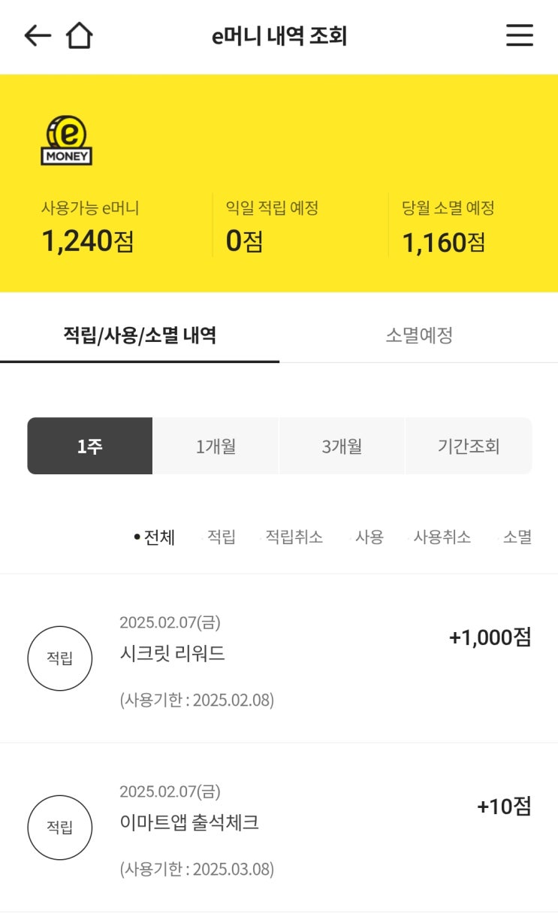This screenshot has height=914, width=558.
Task: Choose the 3개월 period filter
Action: pos(342,446)
